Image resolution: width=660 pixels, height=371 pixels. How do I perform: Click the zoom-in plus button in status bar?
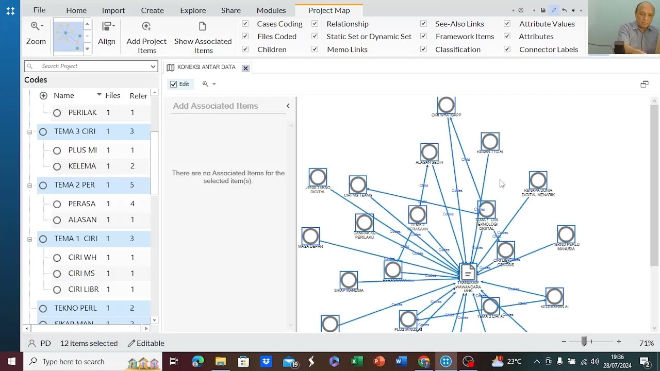tap(619, 342)
